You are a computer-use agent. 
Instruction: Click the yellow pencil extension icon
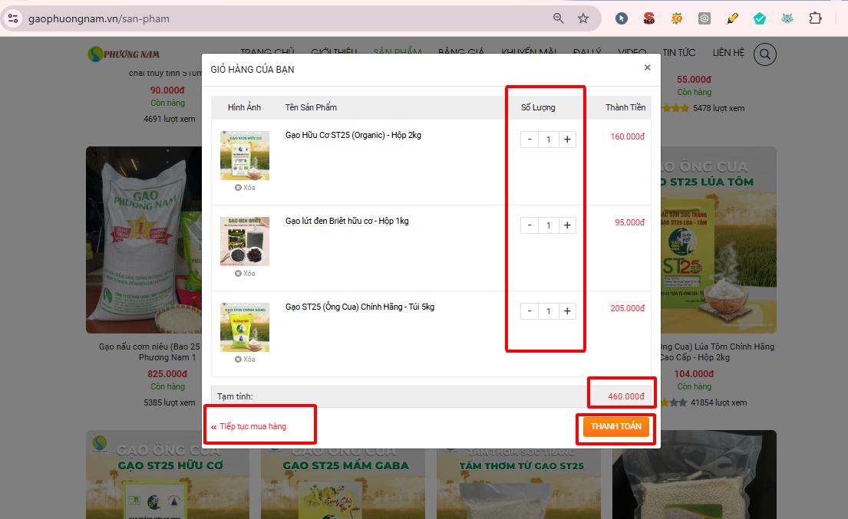click(732, 18)
